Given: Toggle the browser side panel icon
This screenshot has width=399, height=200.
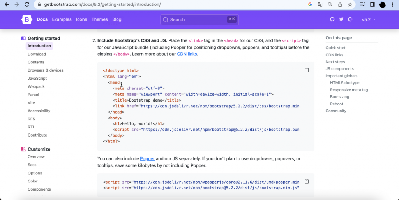Looking at the screenshot, I should point(372,4).
